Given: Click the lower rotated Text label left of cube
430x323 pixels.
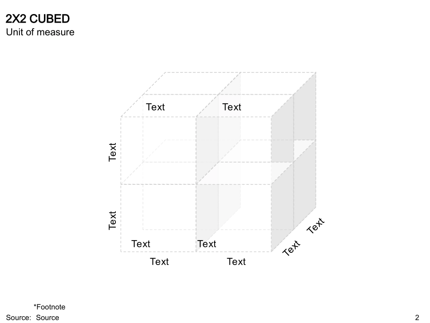Looking at the screenshot, I should [x=113, y=220].
